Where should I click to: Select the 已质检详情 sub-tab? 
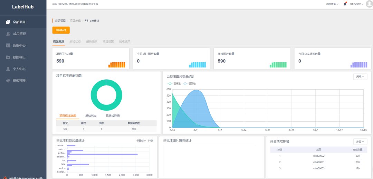pos(113,116)
